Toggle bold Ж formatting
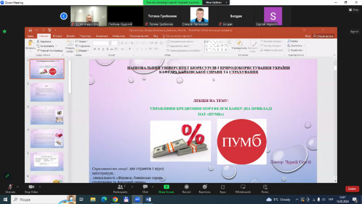 [x=94, y=49]
